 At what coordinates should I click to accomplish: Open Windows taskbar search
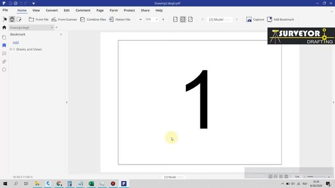(x=16, y=183)
